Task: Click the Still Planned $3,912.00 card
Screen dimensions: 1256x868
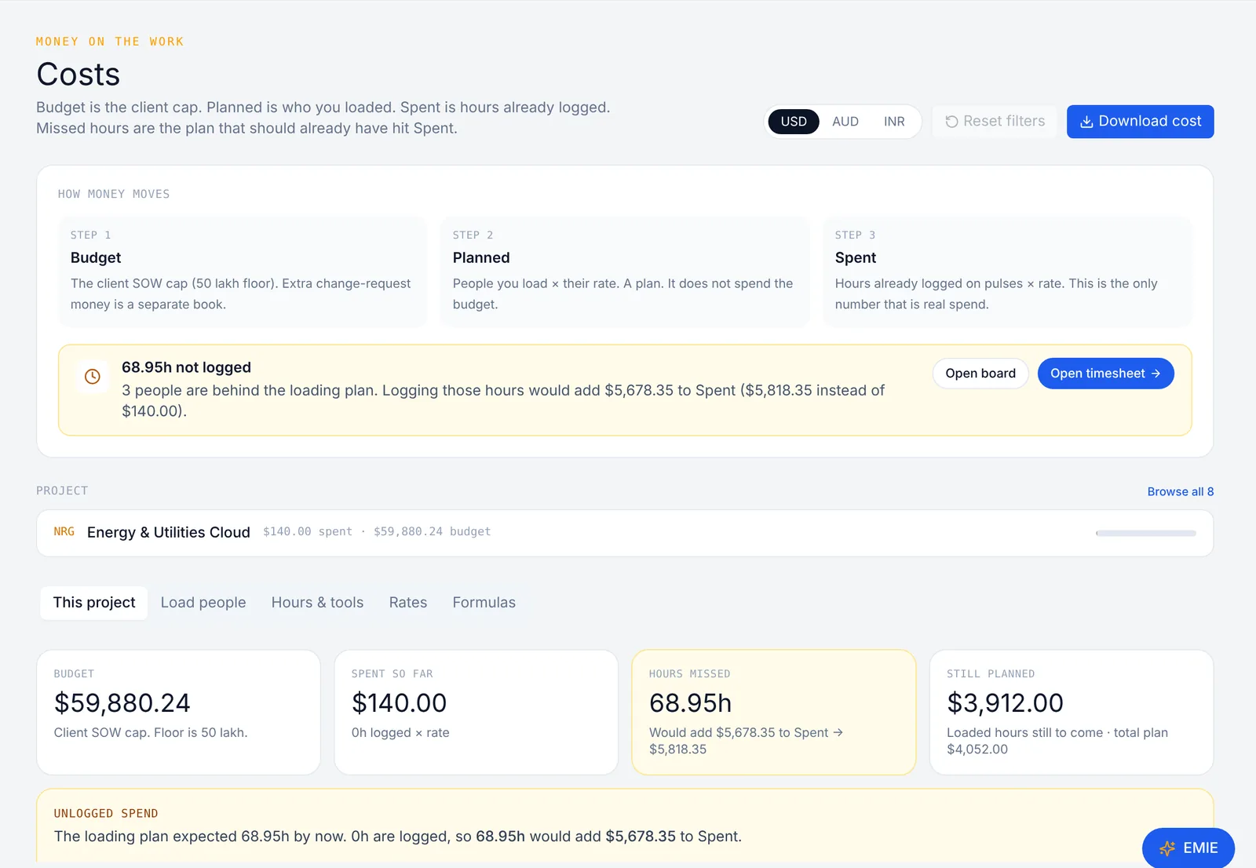Action: point(1072,713)
